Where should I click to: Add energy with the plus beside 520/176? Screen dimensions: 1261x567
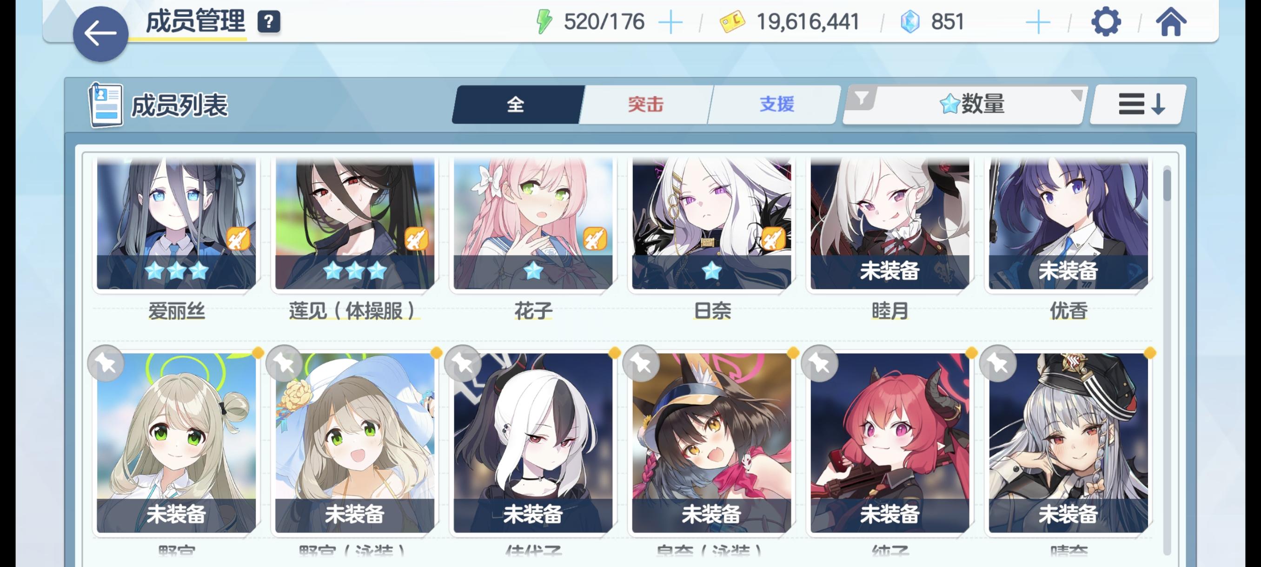[670, 22]
